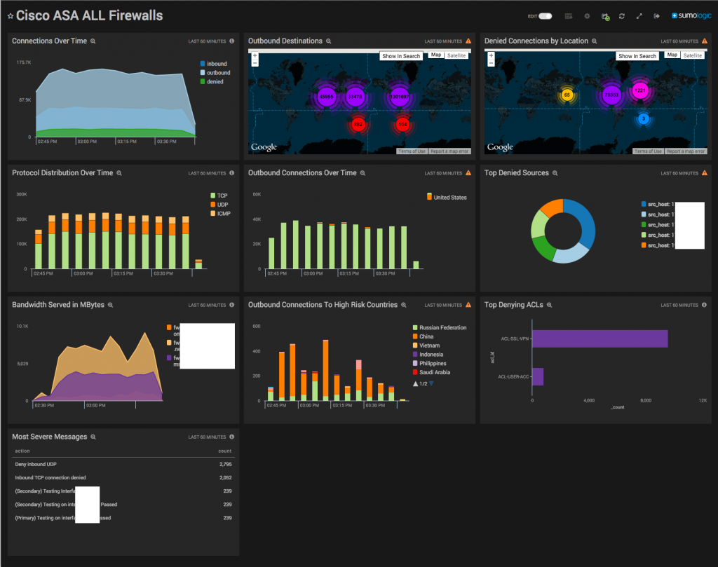Open Most Severe Messages search icon

[x=93, y=437]
